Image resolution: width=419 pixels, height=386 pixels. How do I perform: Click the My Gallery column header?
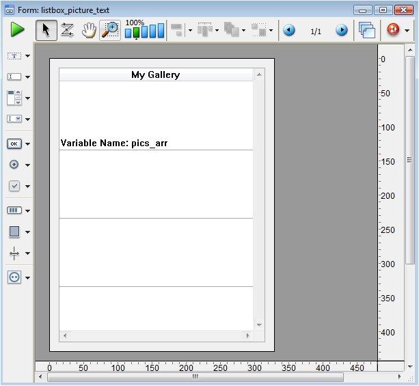click(x=155, y=74)
